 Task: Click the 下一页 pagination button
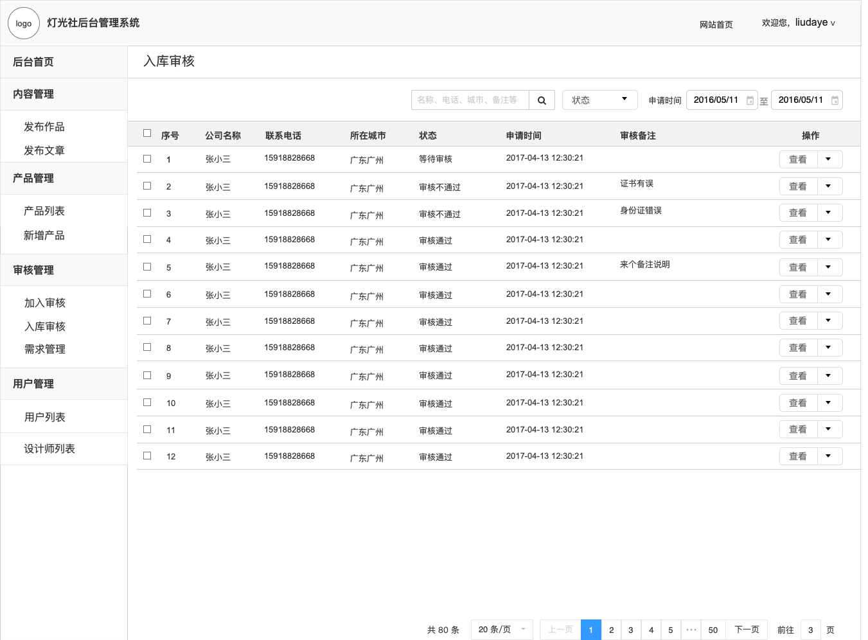pyautogui.click(x=746, y=630)
